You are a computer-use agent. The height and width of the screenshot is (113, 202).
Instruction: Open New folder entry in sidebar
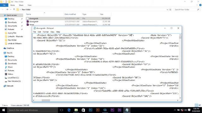coord(12,40)
